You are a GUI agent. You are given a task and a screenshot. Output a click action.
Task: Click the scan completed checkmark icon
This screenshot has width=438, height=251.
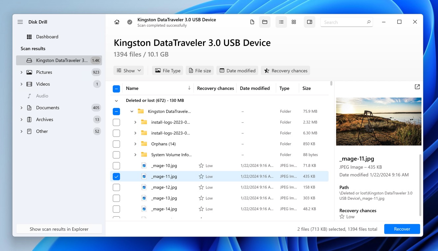tap(130, 22)
